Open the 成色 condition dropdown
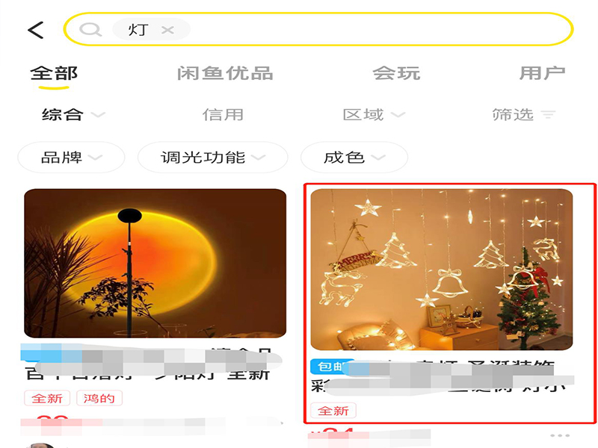The height and width of the screenshot is (448, 598). (354, 158)
